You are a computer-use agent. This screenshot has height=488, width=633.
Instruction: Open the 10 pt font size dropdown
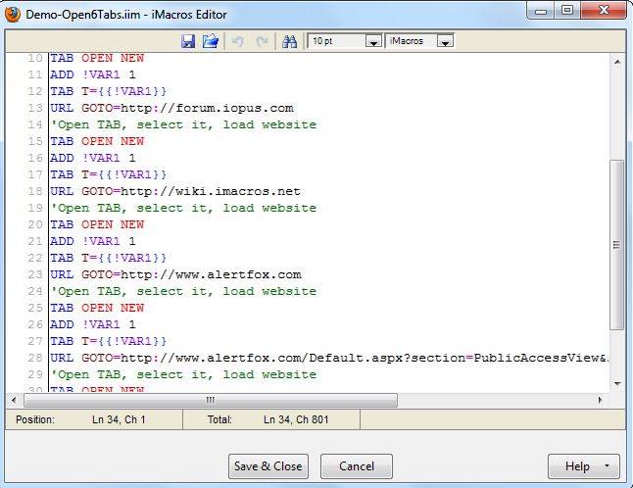(373, 41)
